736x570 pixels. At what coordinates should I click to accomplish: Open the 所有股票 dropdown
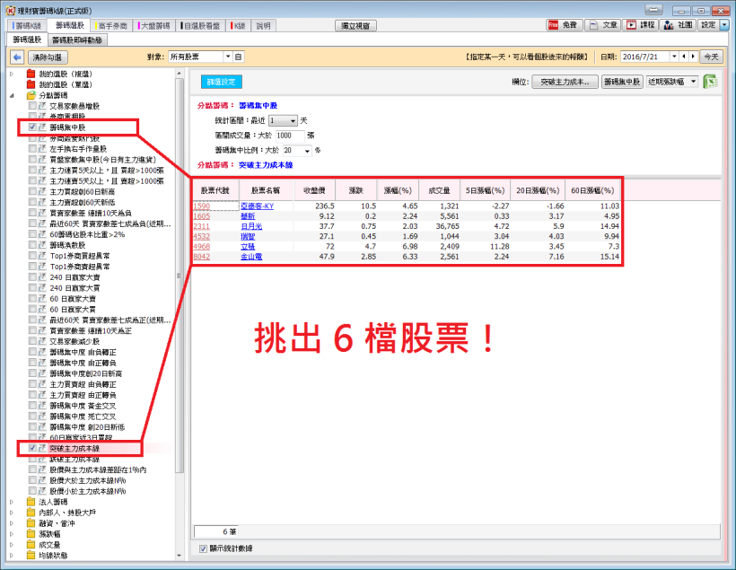(x=227, y=57)
